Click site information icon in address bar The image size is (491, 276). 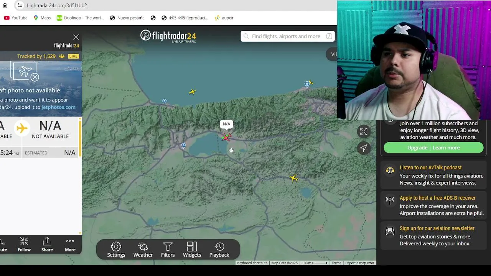[x=20, y=5]
